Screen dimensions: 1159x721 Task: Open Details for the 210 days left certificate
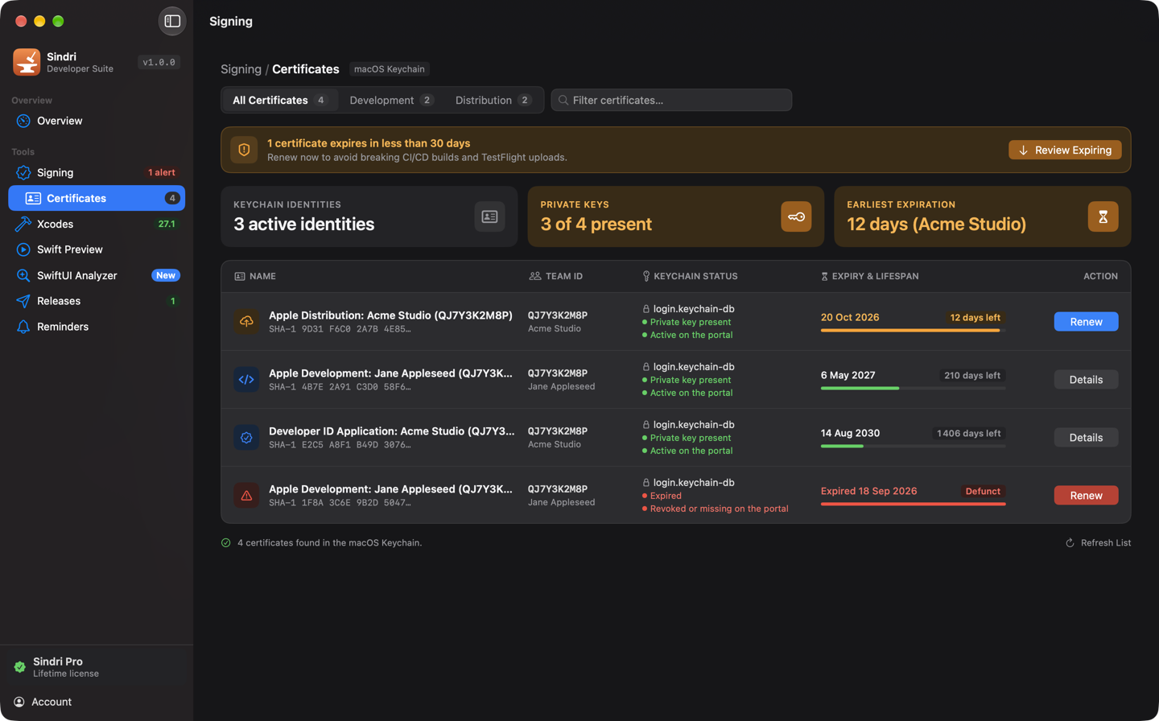coord(1086,379)
